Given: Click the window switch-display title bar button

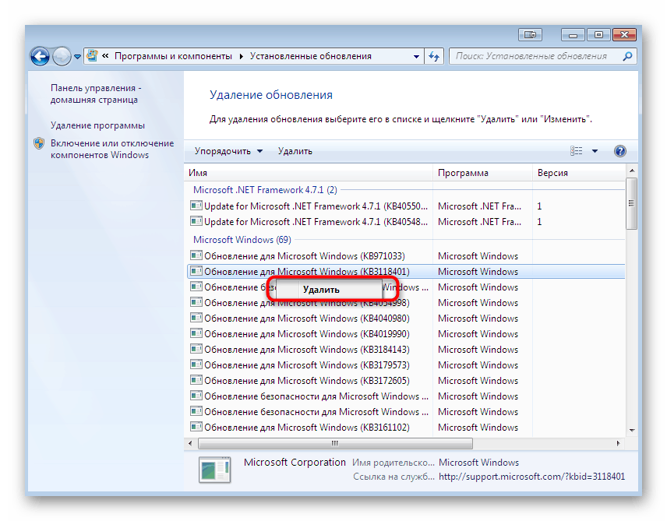Looking at the screenshot, I should [530, 35].
